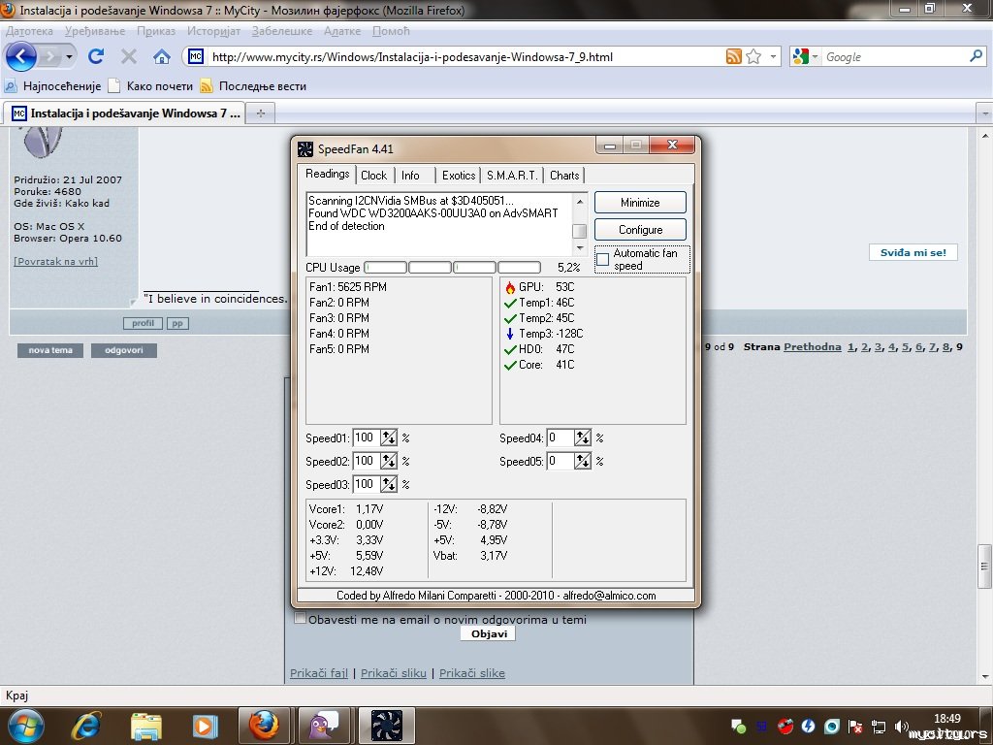Click the GPU flame temperature icon
993x745 pixels.
tap(510, 287)
